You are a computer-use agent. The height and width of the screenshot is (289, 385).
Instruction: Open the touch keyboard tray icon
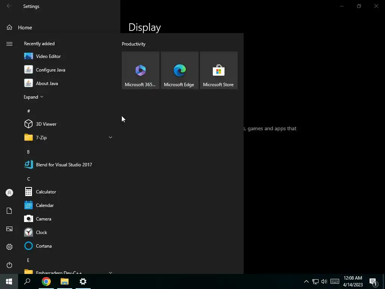pos(335,281)
